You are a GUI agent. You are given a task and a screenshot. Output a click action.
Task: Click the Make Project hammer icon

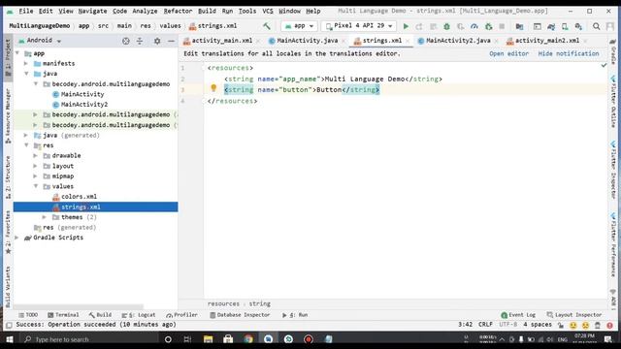[267, 26]
